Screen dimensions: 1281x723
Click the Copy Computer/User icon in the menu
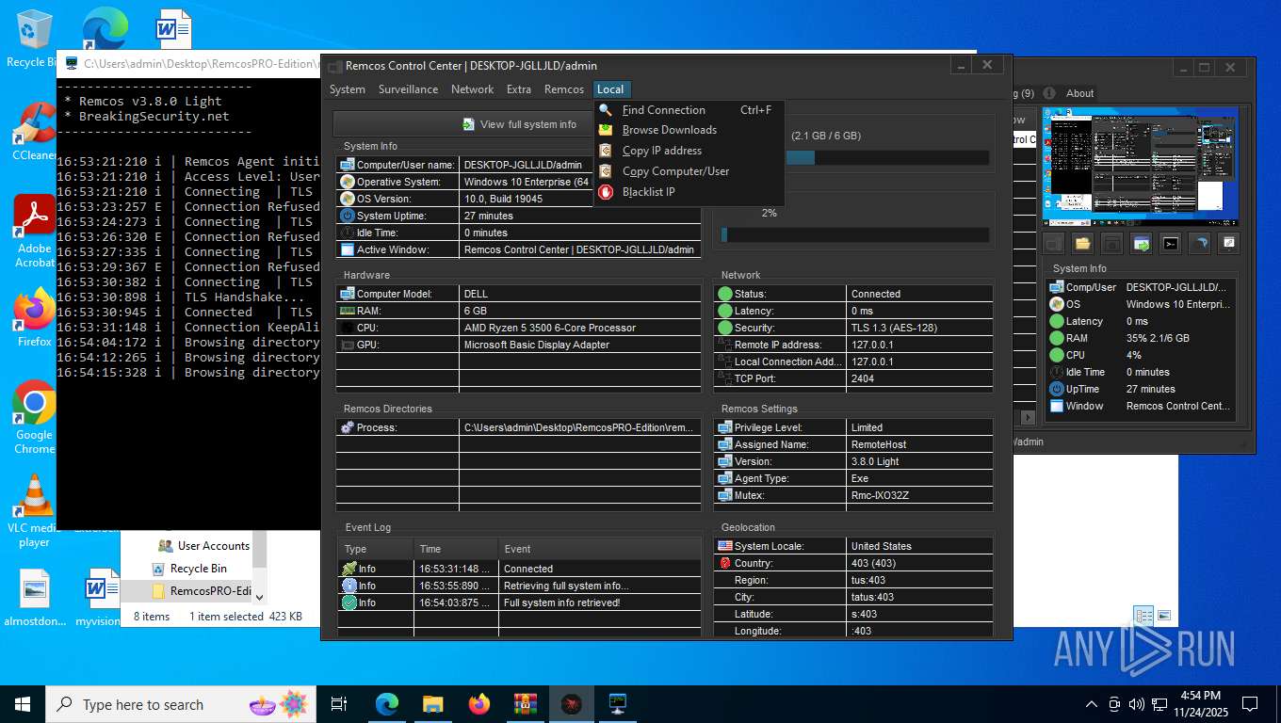point(606,171)
